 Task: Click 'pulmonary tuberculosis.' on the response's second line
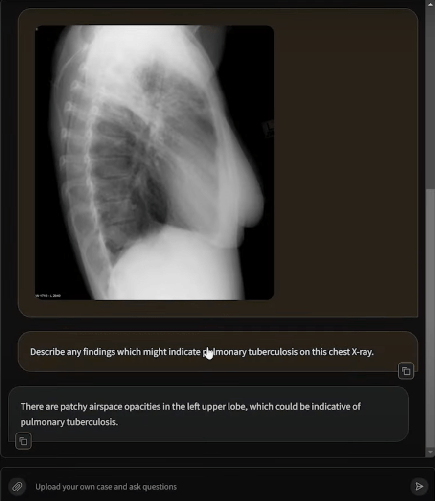pyautogui.click(x=69, y=422)
